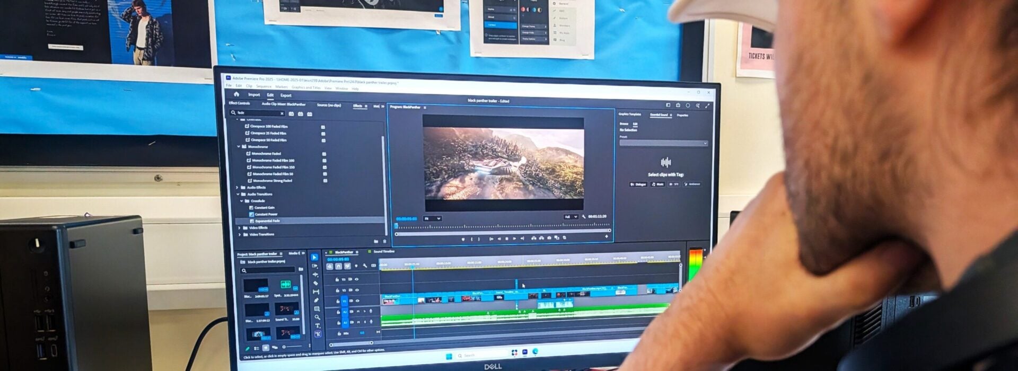Select the Rectangle shape tool
1018x371 pixels.
click(x=317, y=309)
